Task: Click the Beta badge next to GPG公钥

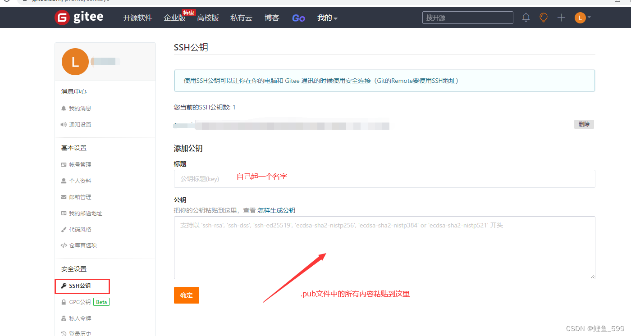Action: coord(101,302)
